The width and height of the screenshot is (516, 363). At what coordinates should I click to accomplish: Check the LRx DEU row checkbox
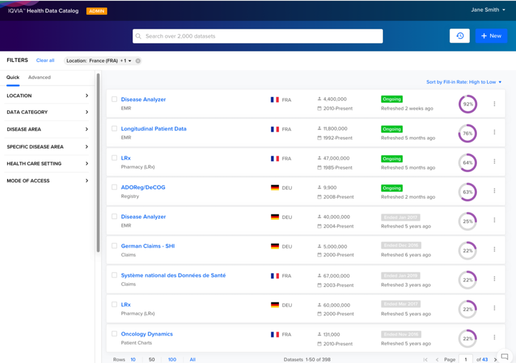click(x=114, y=304)
